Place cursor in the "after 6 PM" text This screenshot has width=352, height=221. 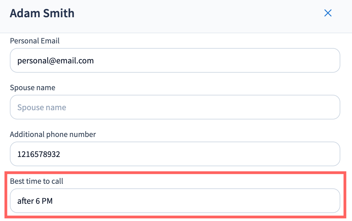click(x=35, y=201)
